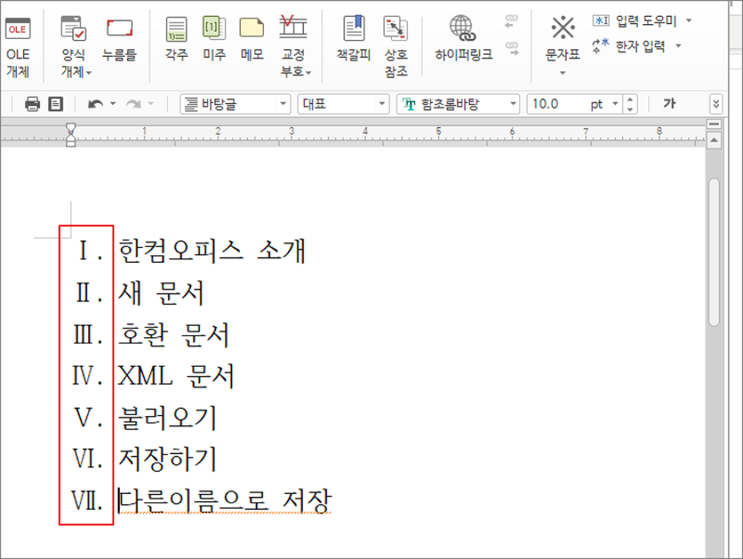The image size is (743, 559).
Task: Toggle bold 가 formatting
Action: click(x=670, y=104)
